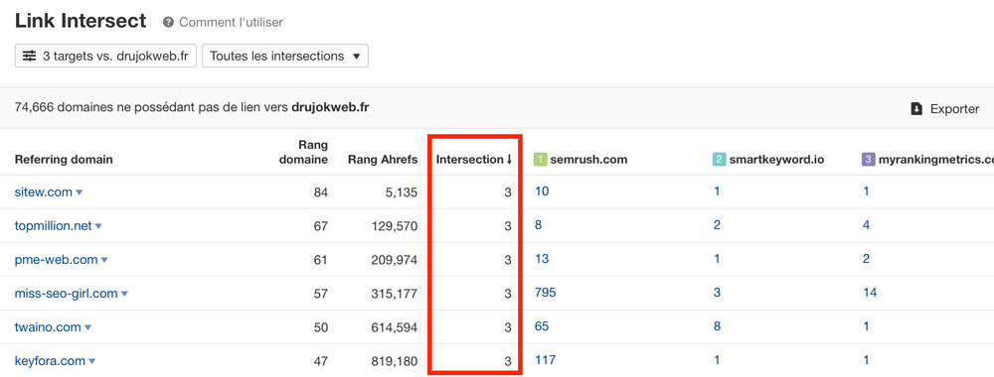Open the pme-web.com referring domain link
Viewport: 994px width, 377px height.
click(x=56, y=259)
